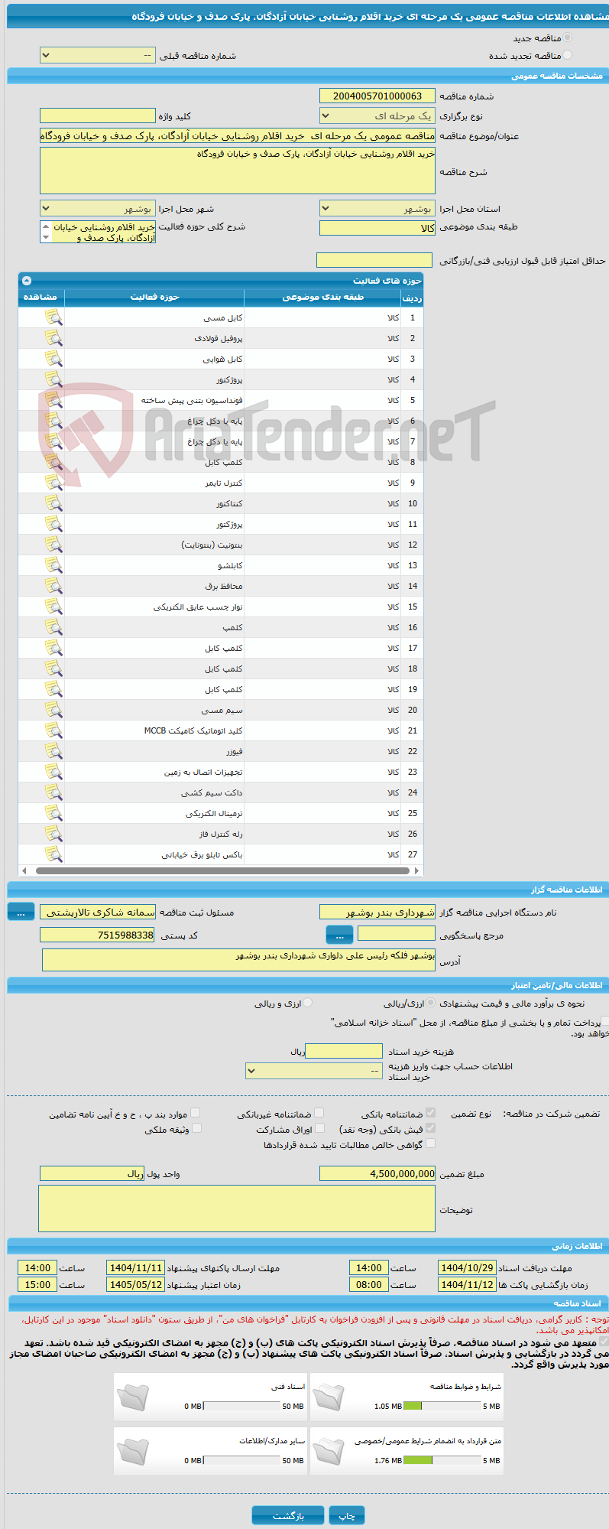Choose the ارزی/ریالی radio option
The height and width of the screenshot is (1529, 609).
tap(431, 1003)
